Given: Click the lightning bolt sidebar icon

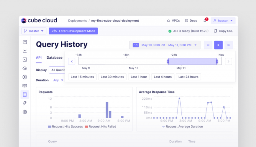Looking at the screenshot, I should point(25,103).
